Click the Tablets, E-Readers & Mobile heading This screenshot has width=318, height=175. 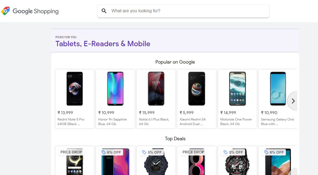(x=103, y=44)
